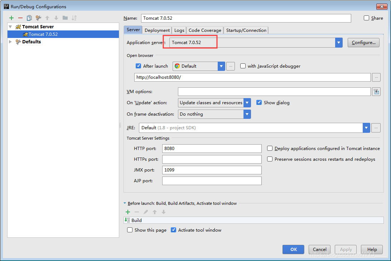
Task: Click the Chrome icon in browser dropdown
Action: coord(177,66)
